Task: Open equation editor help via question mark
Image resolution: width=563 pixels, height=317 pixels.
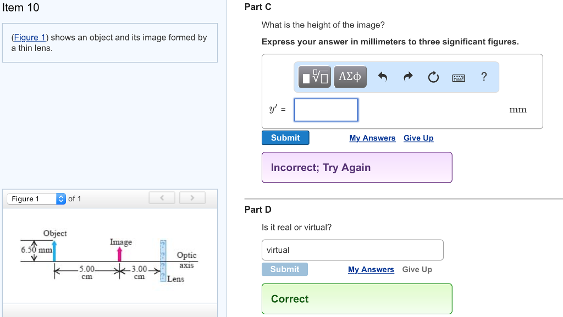Action: pyautogui.click(x=483, y=77)
